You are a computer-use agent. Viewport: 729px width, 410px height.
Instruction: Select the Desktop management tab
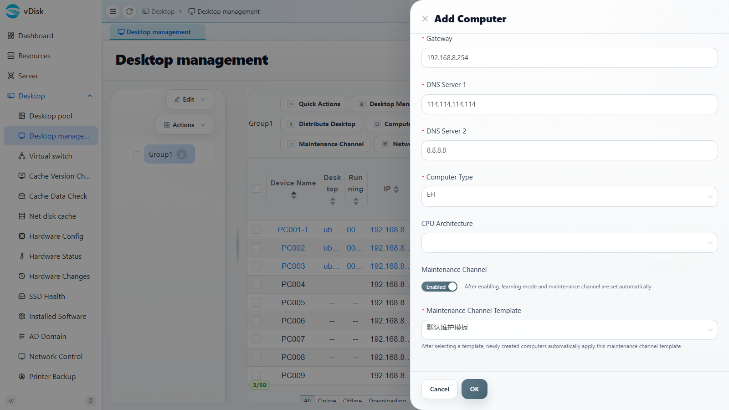(158, 32)
